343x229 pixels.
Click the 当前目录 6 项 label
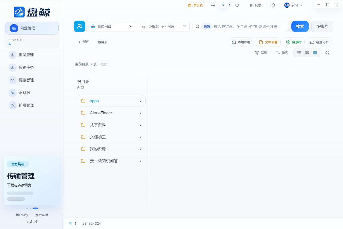pyautogui.click(x=86, y=64)
